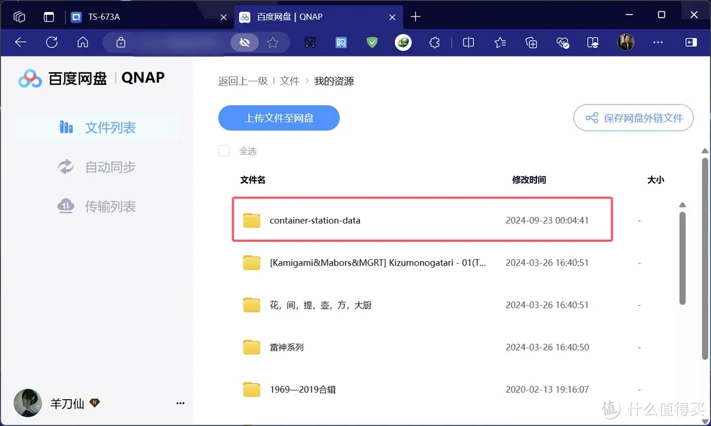This screenshot has width=711, height=426.
Task: Open Browser essentials heart icon
Action: click(x=562, y=42)
